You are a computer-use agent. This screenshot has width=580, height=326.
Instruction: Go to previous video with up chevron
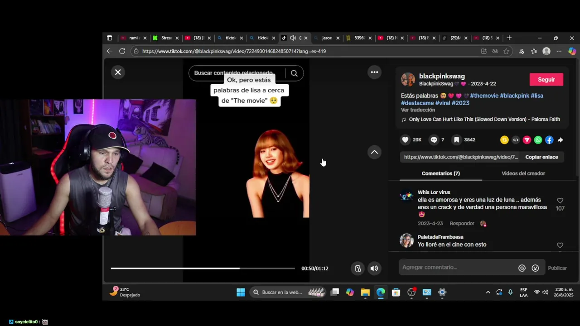pyautogui.click(x=374, y=152)
